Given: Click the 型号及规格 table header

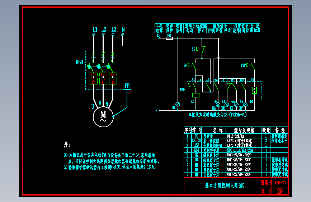Looking at the screenshot, I should coord(244,130).
